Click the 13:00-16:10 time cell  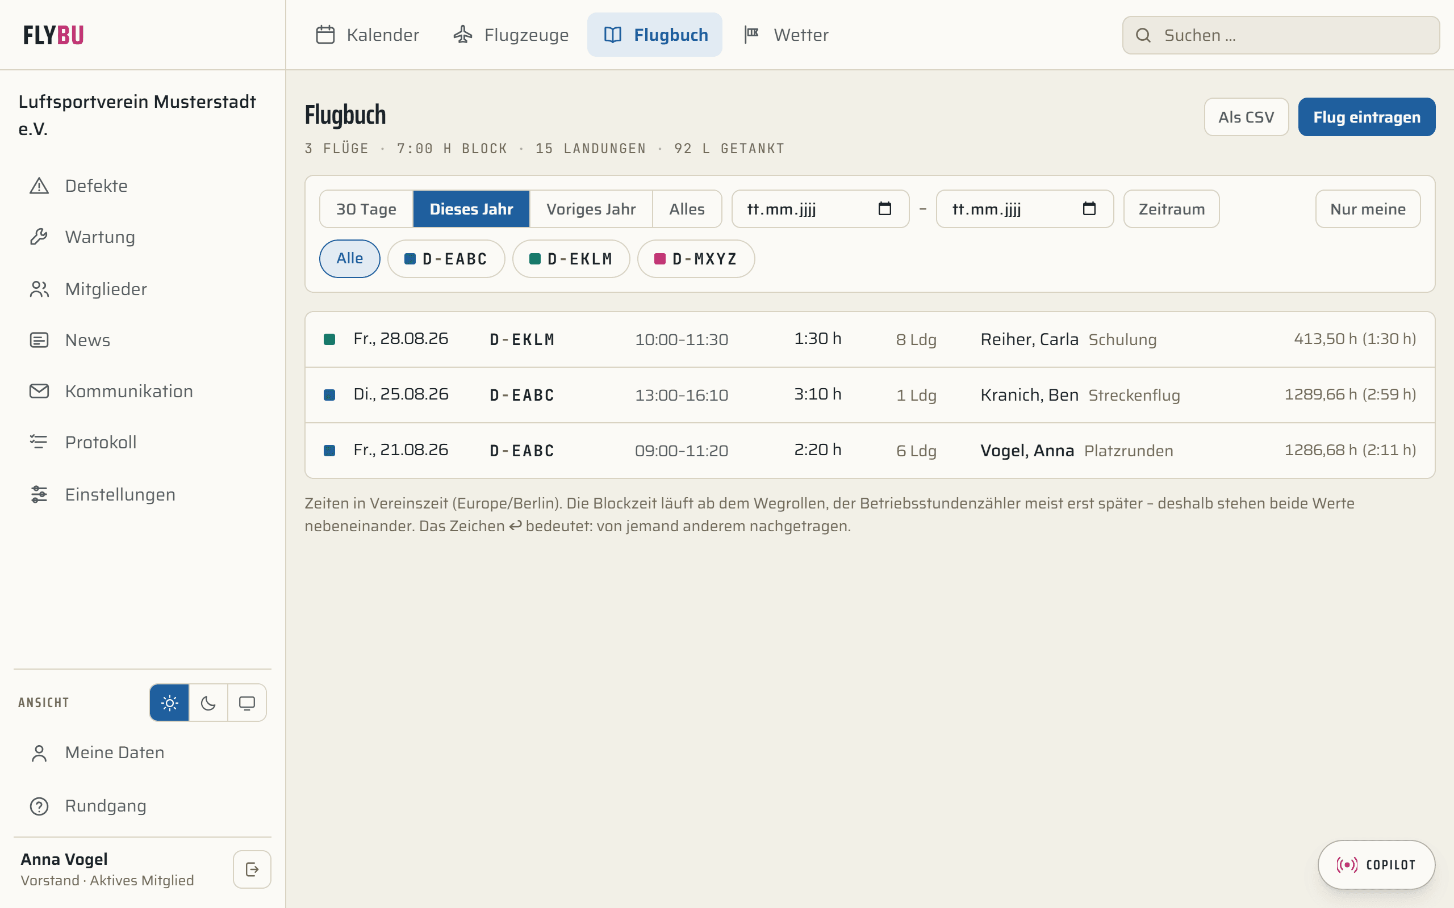point(682,395)
